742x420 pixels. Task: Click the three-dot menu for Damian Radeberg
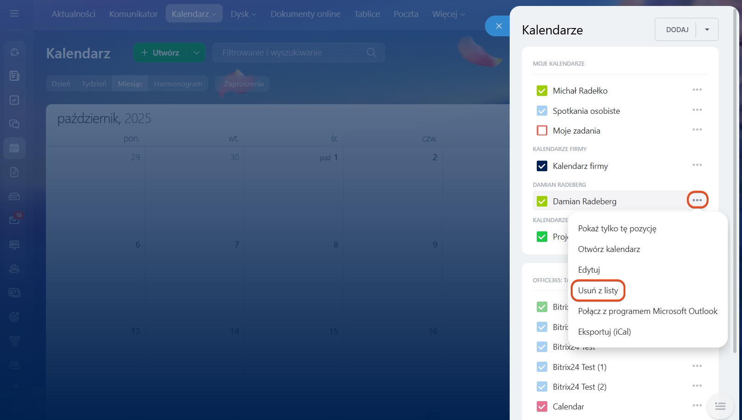click(697, 200)
